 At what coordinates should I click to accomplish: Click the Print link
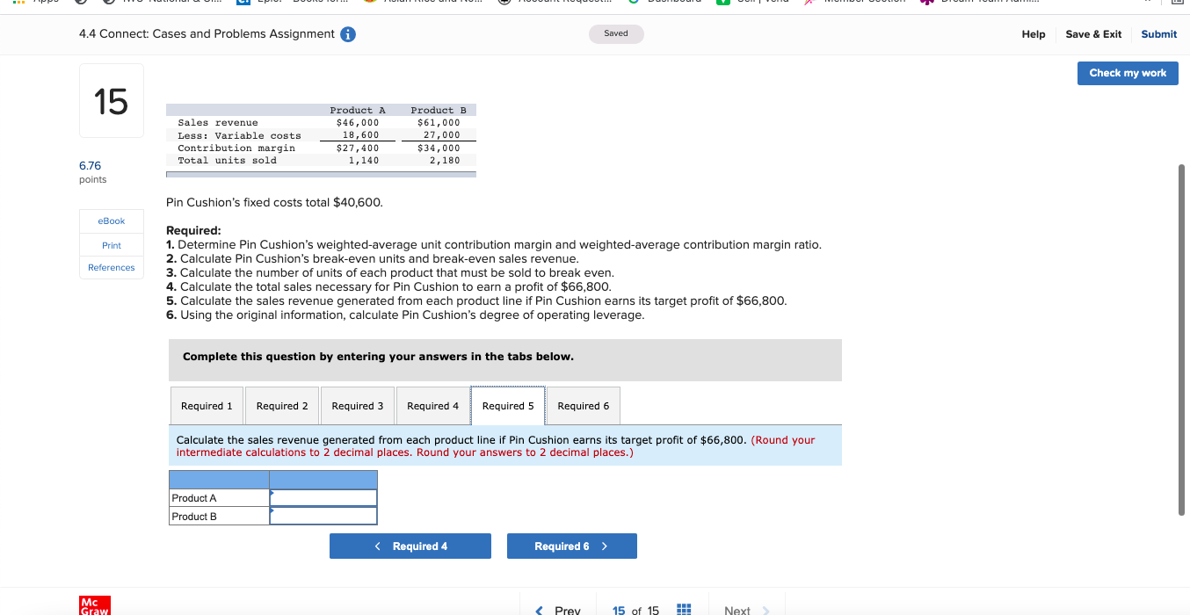pos(111,244)
